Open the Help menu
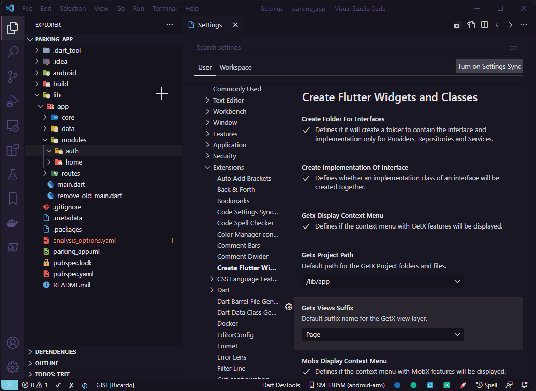The width and height of the screenshot is (536, 391). point(192,8)
